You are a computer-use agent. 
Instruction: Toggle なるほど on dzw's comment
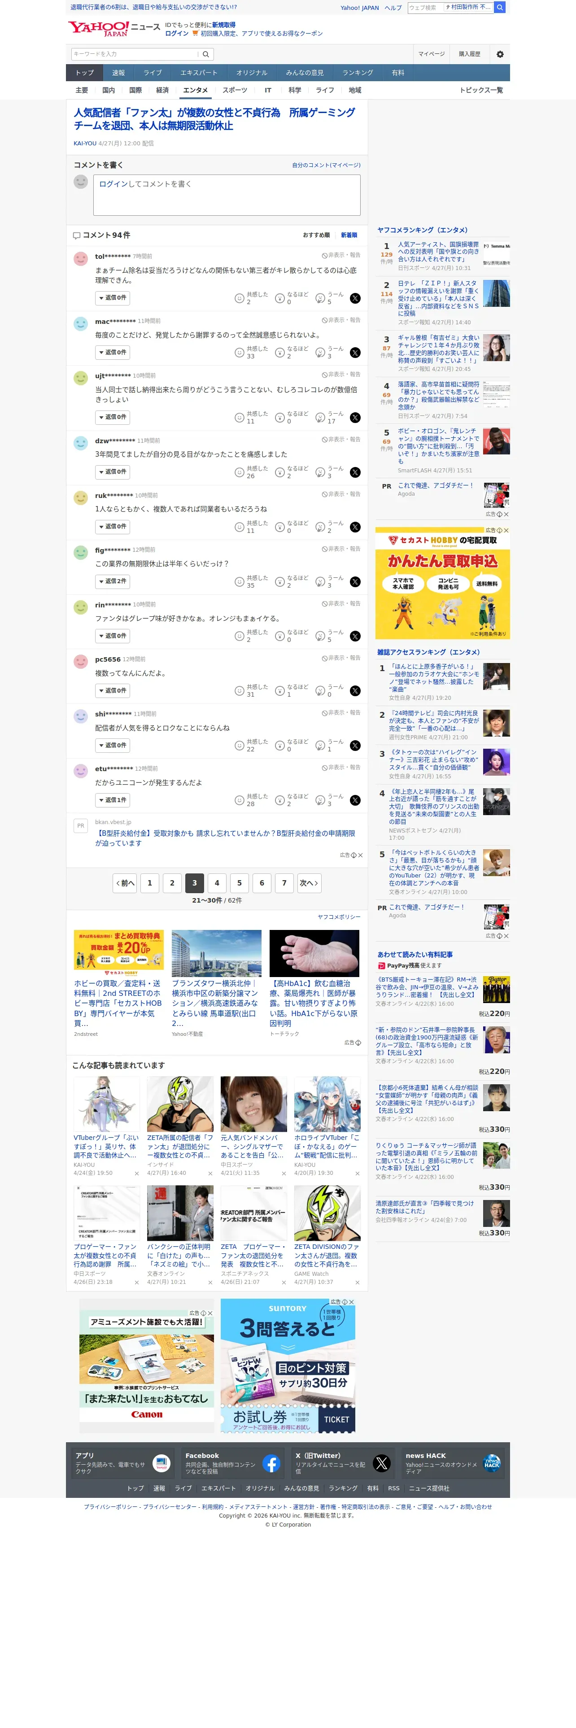pyautogui.click(x=292, y=473)
